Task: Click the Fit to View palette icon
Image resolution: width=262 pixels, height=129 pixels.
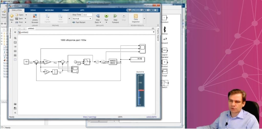Action: (15, 42)
